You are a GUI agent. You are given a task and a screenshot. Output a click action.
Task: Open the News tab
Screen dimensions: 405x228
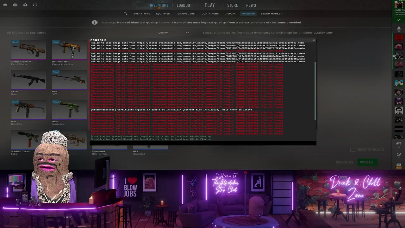pyautogui.click(x=251, y=5)
